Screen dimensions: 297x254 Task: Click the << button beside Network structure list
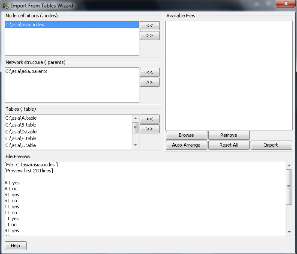(x=150, y=72)
